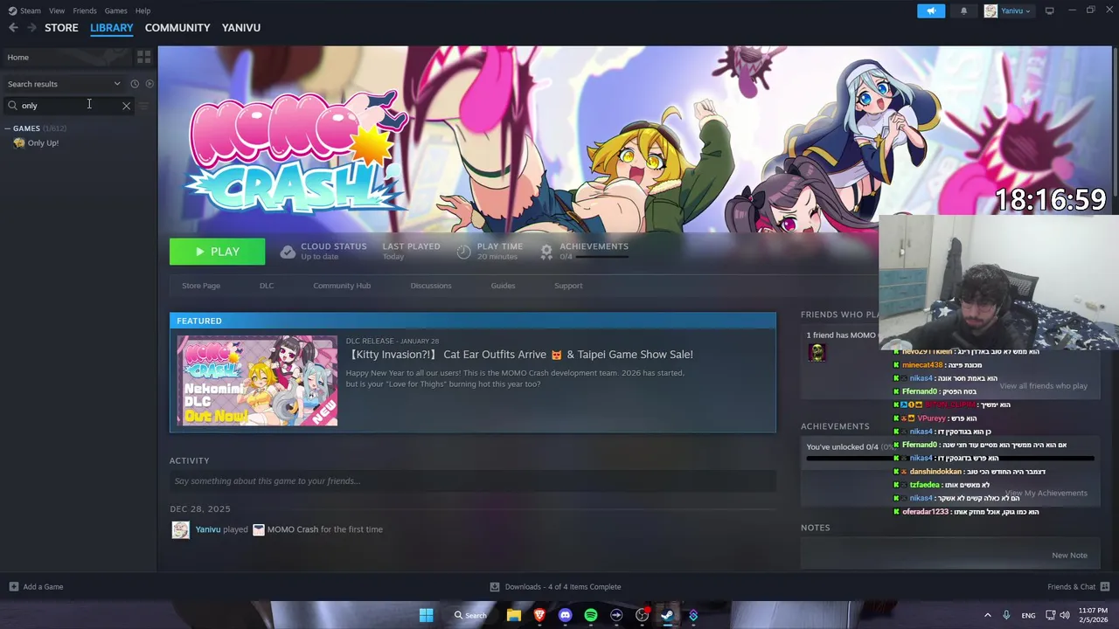
Task: Show ready-to-play games filter icon
Action: tap(149, 84)
